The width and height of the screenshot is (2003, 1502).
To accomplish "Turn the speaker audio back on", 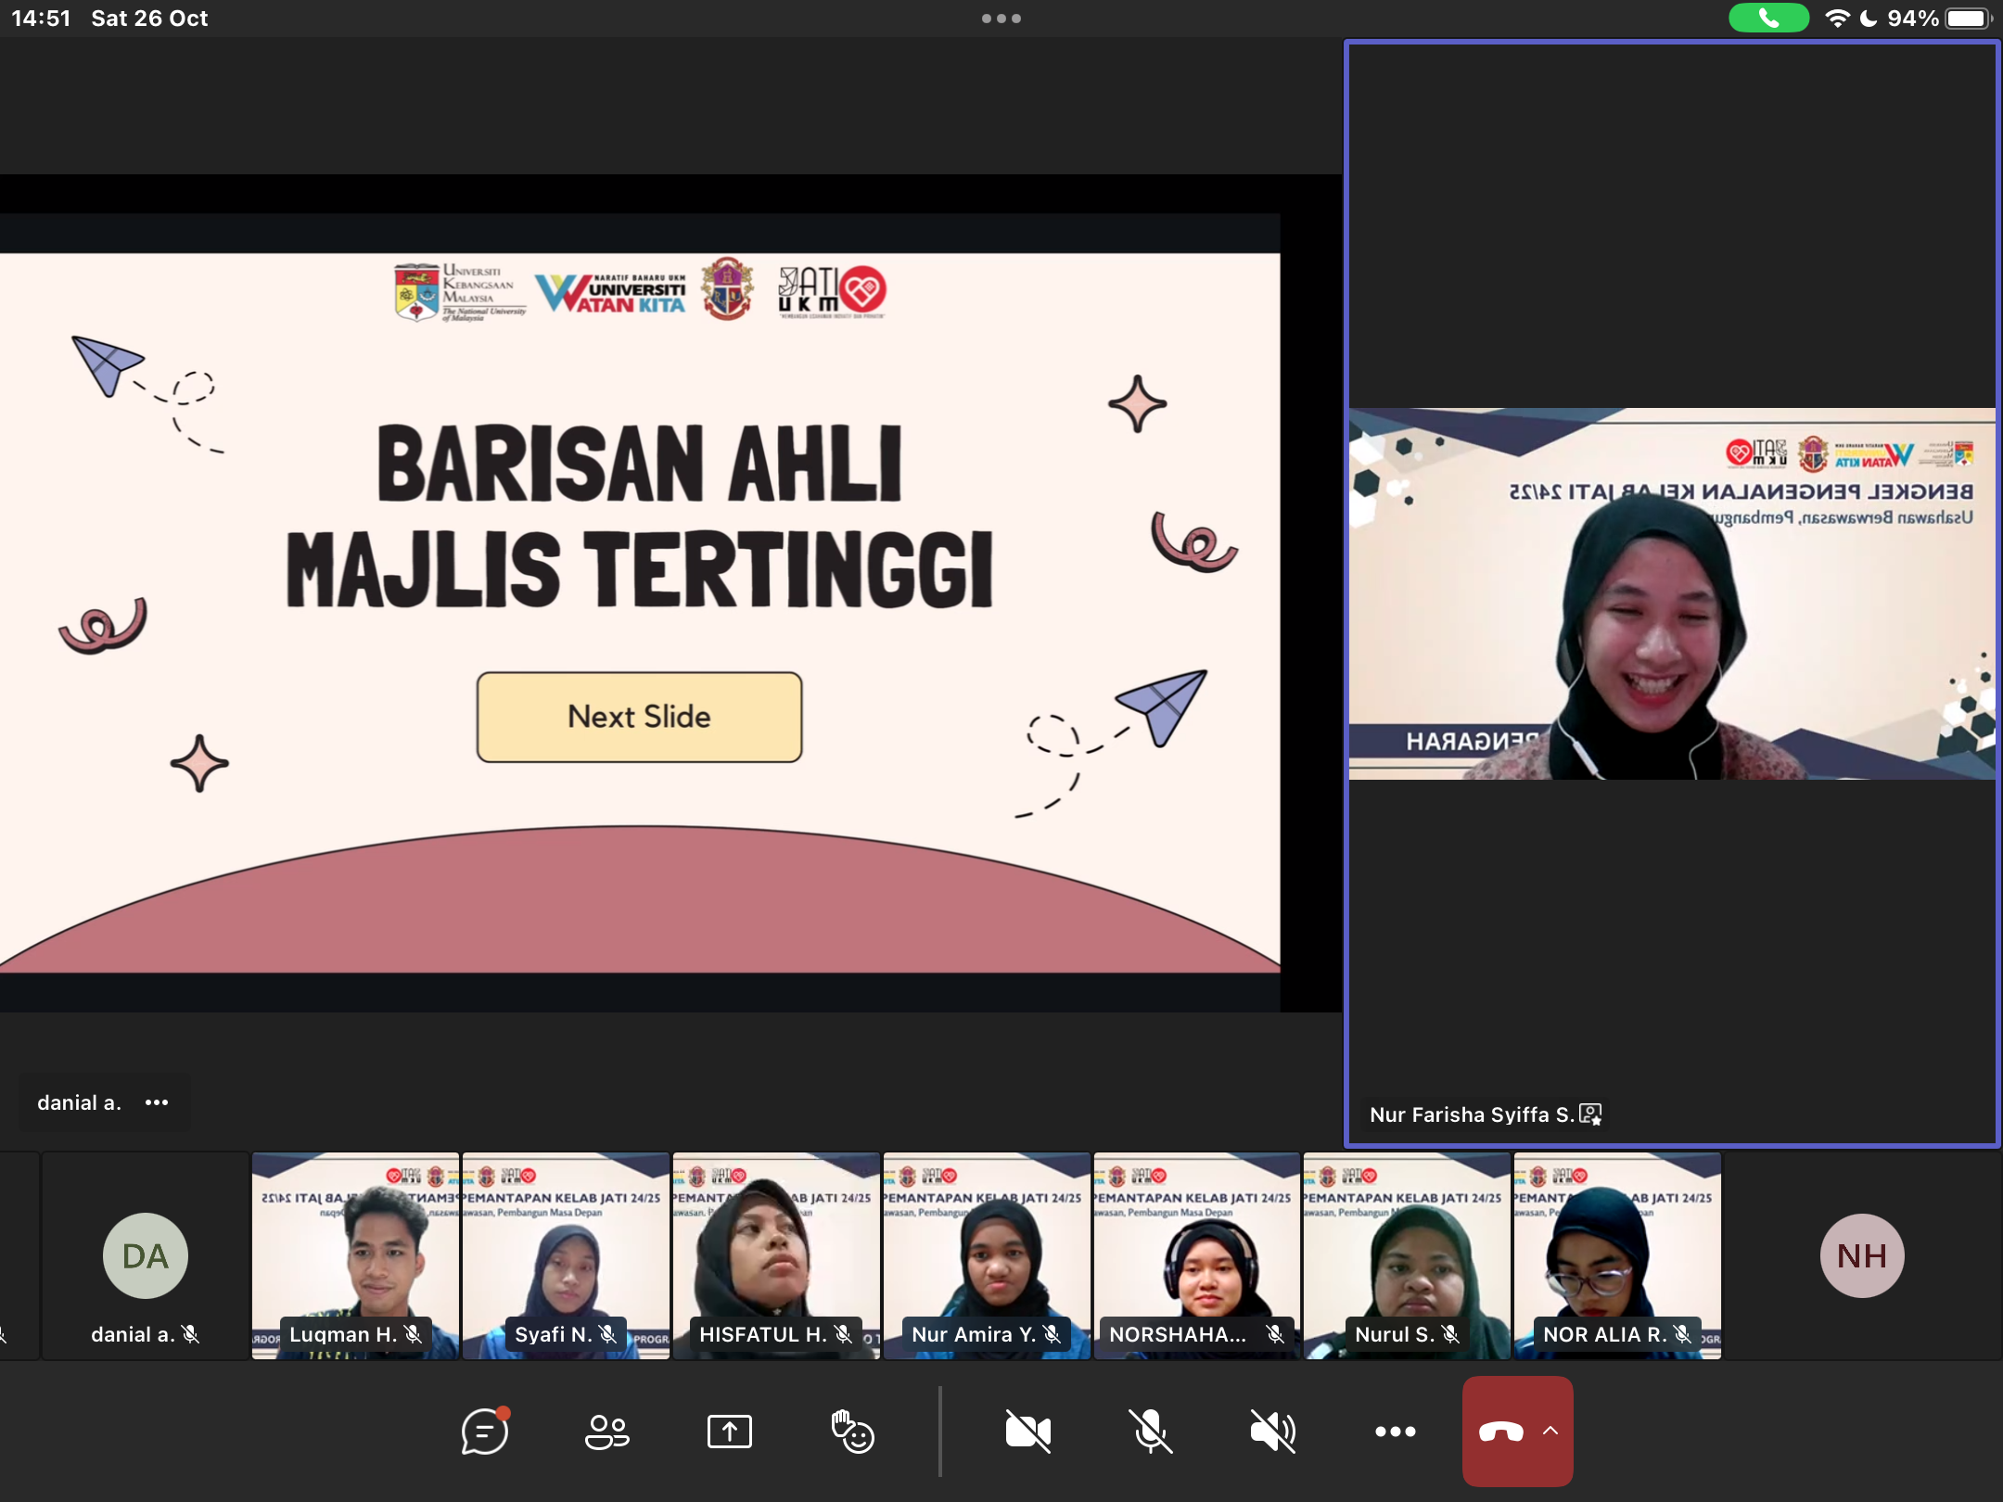I will [1272, 1432].
